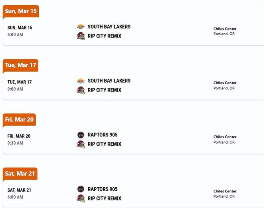Open Raptors 905 team name on Friday
The image size is (264, 208).
103,135
